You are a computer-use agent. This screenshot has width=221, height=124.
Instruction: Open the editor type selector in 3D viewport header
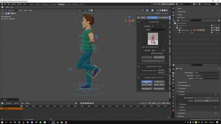coord(3,10)
